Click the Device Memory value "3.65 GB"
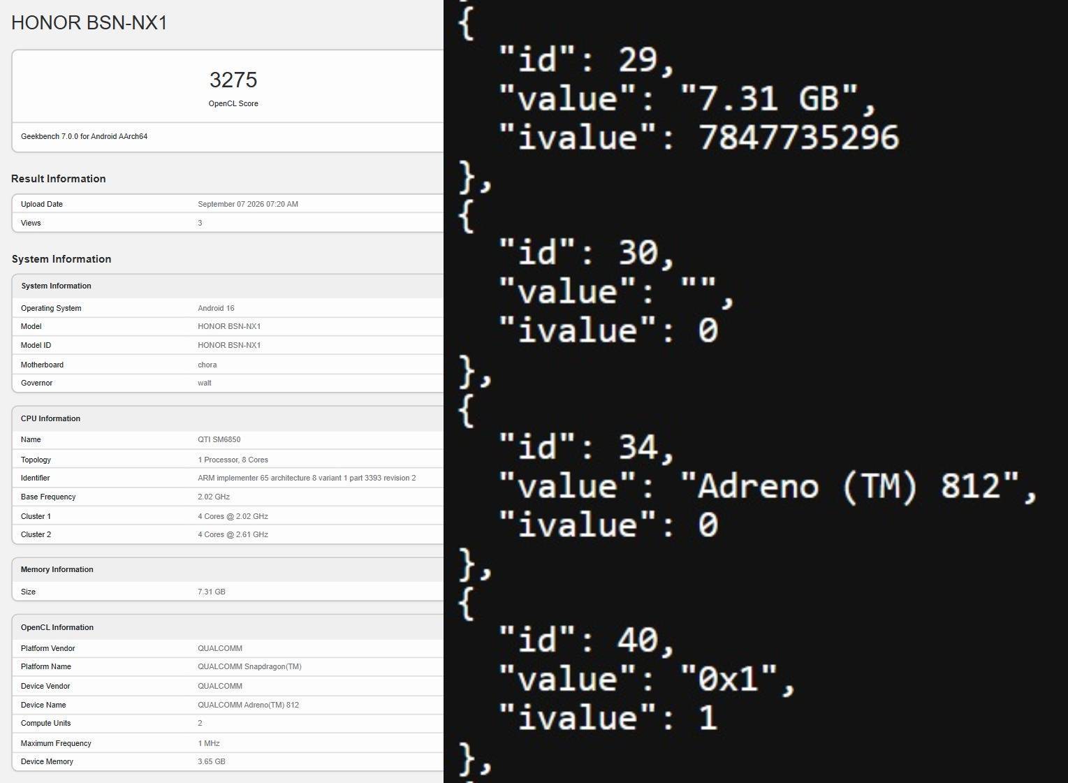Screen dimensions: 1068x783 coord(212,761)
